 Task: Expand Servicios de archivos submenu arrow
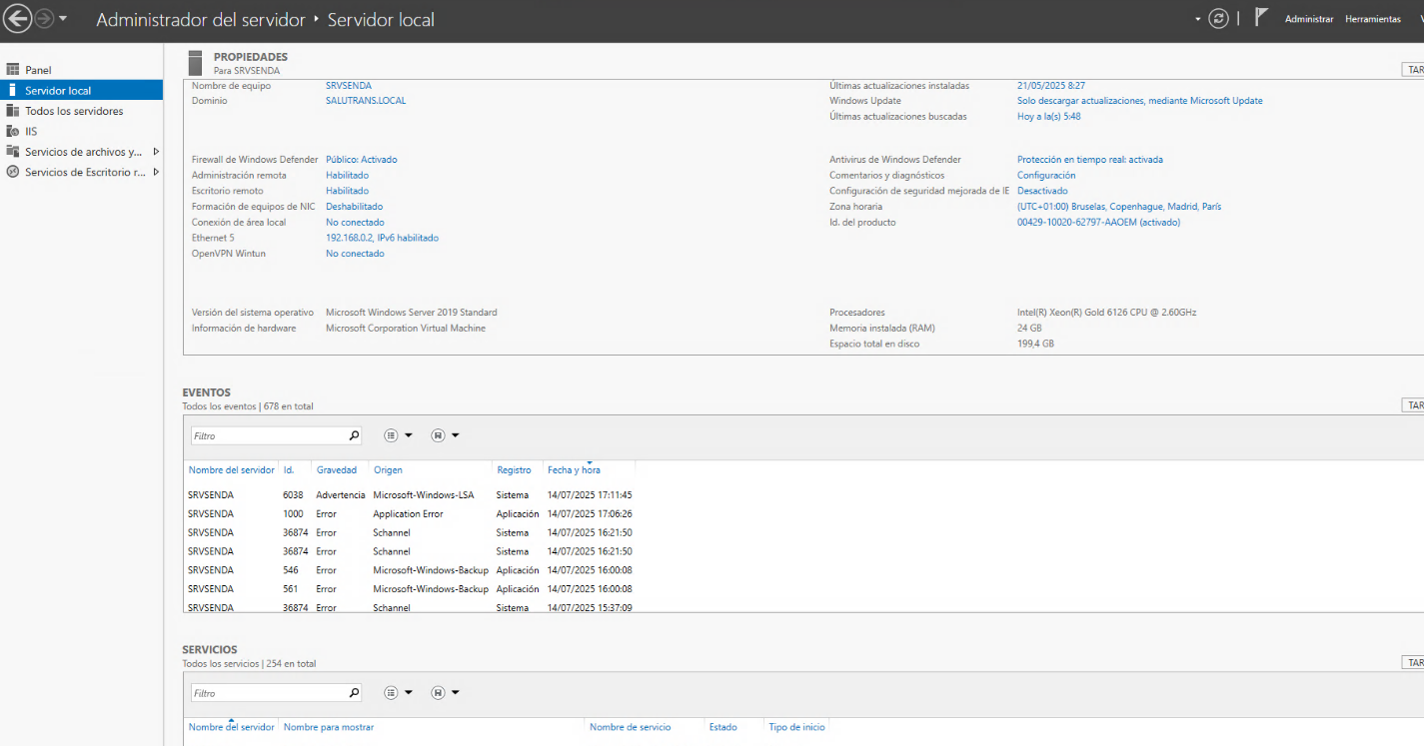pyautogui.click(x=156, y=152)
